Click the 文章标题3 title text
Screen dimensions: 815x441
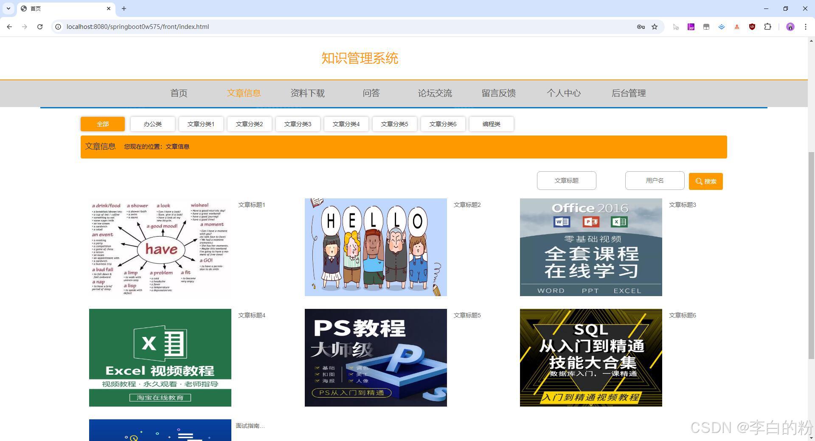[x=683, y=205]
